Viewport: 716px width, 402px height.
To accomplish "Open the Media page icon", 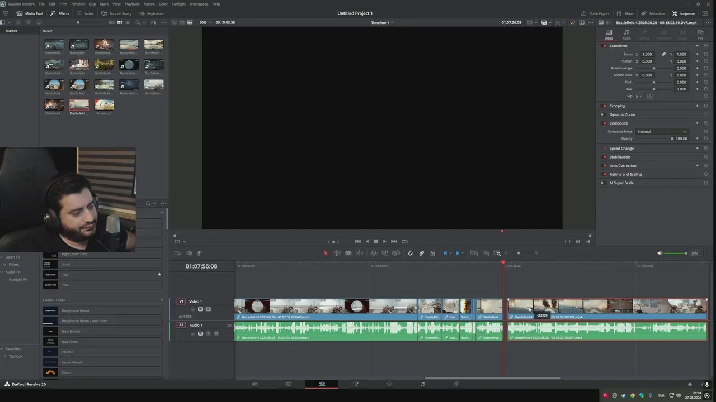I will (255, 384).
